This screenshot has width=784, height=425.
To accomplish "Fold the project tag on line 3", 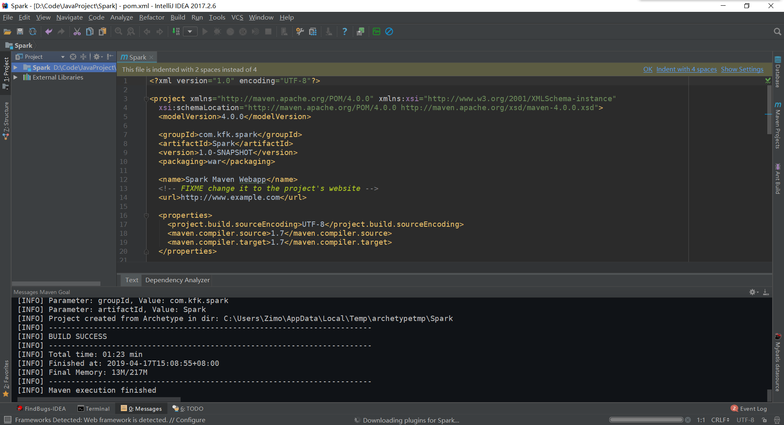I will click(146, 99).
